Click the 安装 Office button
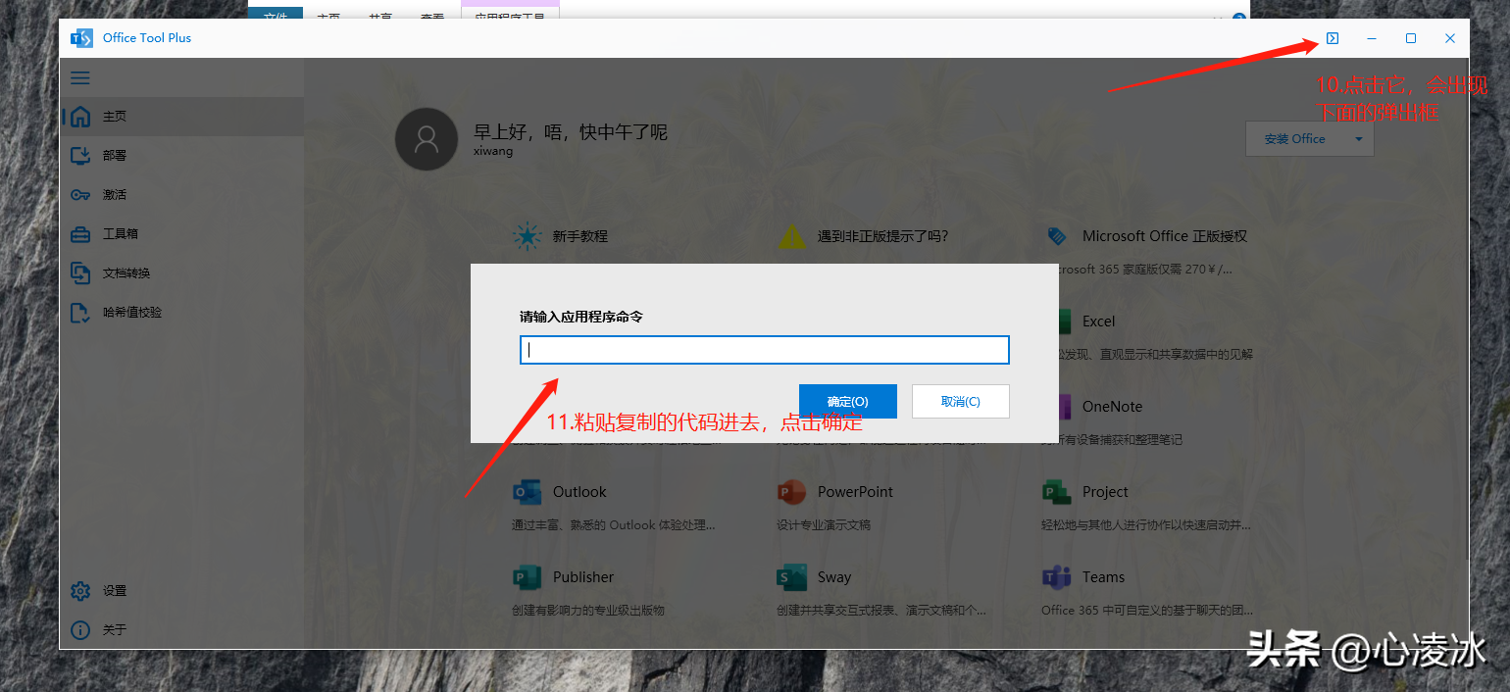1510x692 pixels. pos(1294,139)
